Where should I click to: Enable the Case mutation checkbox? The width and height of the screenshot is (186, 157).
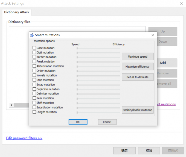click(x=34, y=48)
